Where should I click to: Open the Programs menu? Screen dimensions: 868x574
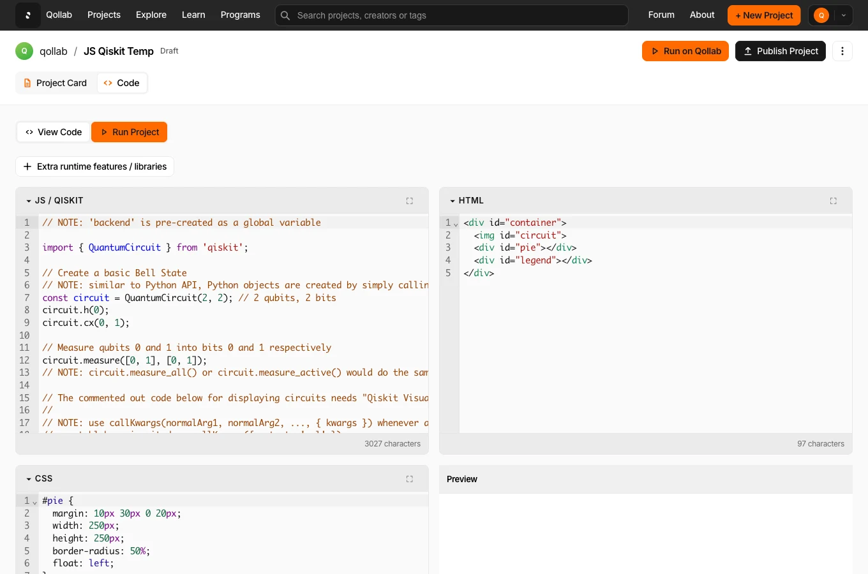click(241, 15)
